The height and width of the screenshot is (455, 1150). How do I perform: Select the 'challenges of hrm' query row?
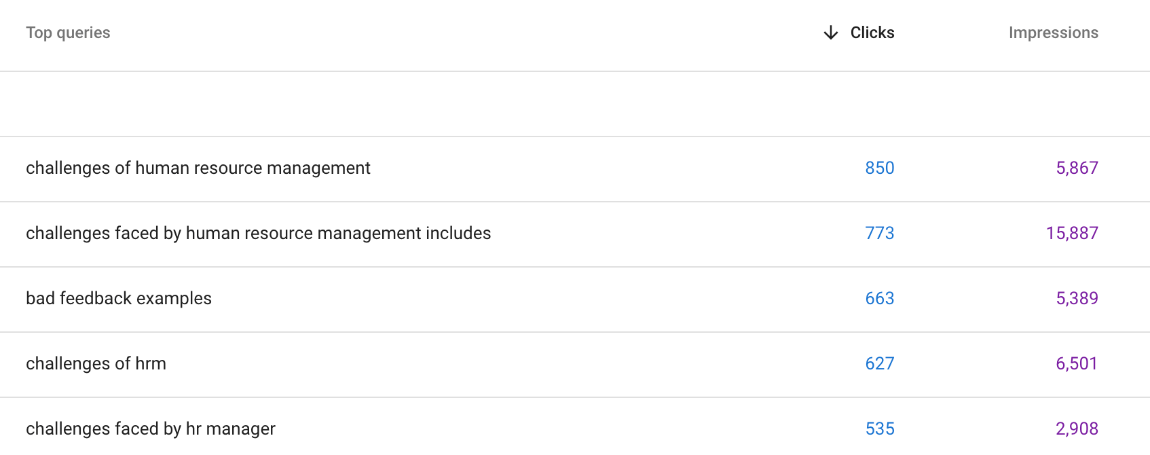[x=96, y=363]
